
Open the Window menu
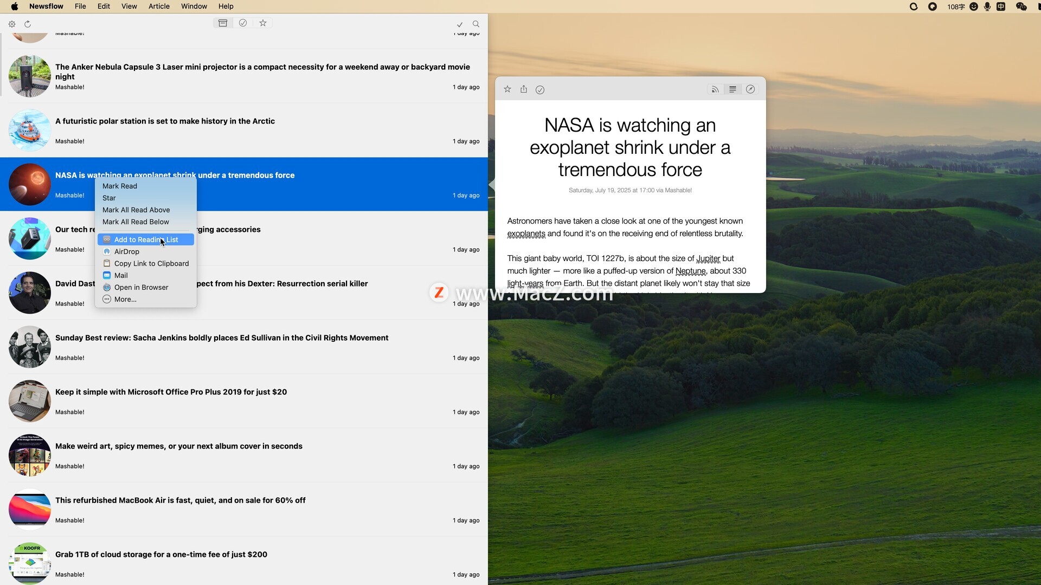click(x=194, y=6)
